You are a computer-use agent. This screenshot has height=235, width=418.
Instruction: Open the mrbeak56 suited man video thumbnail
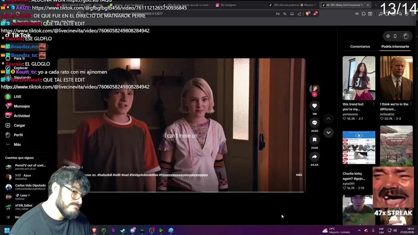click(396, 78)
